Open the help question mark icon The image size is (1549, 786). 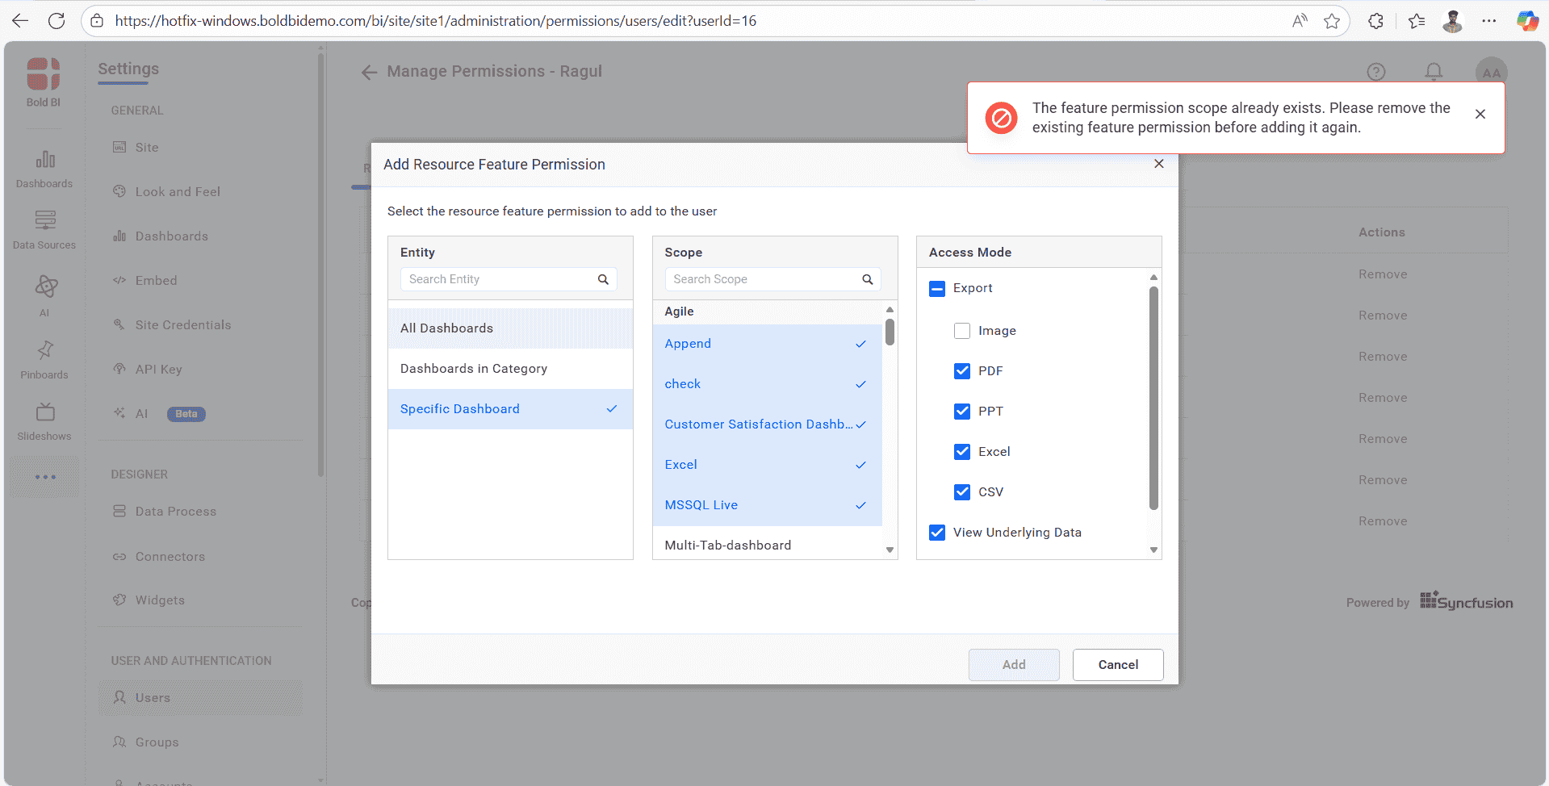coord(1376,72)
